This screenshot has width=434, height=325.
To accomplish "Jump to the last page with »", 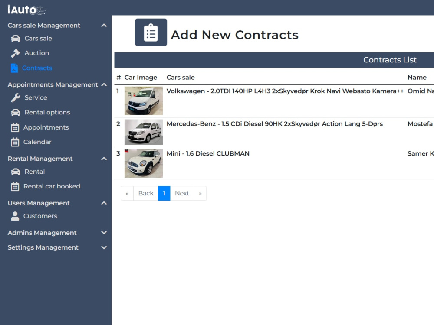I will 200,193.
